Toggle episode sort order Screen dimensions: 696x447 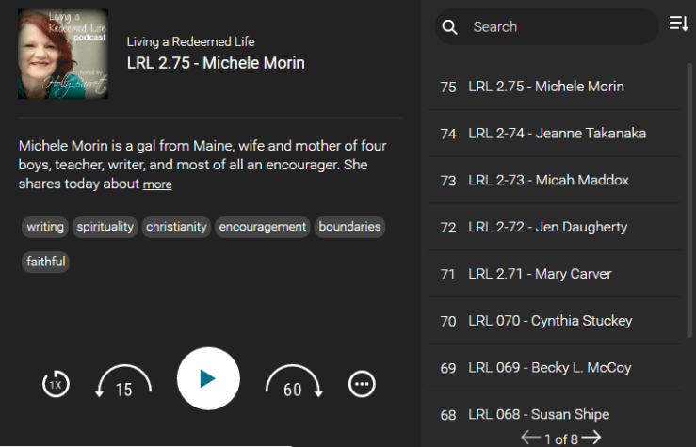point(678,24)
